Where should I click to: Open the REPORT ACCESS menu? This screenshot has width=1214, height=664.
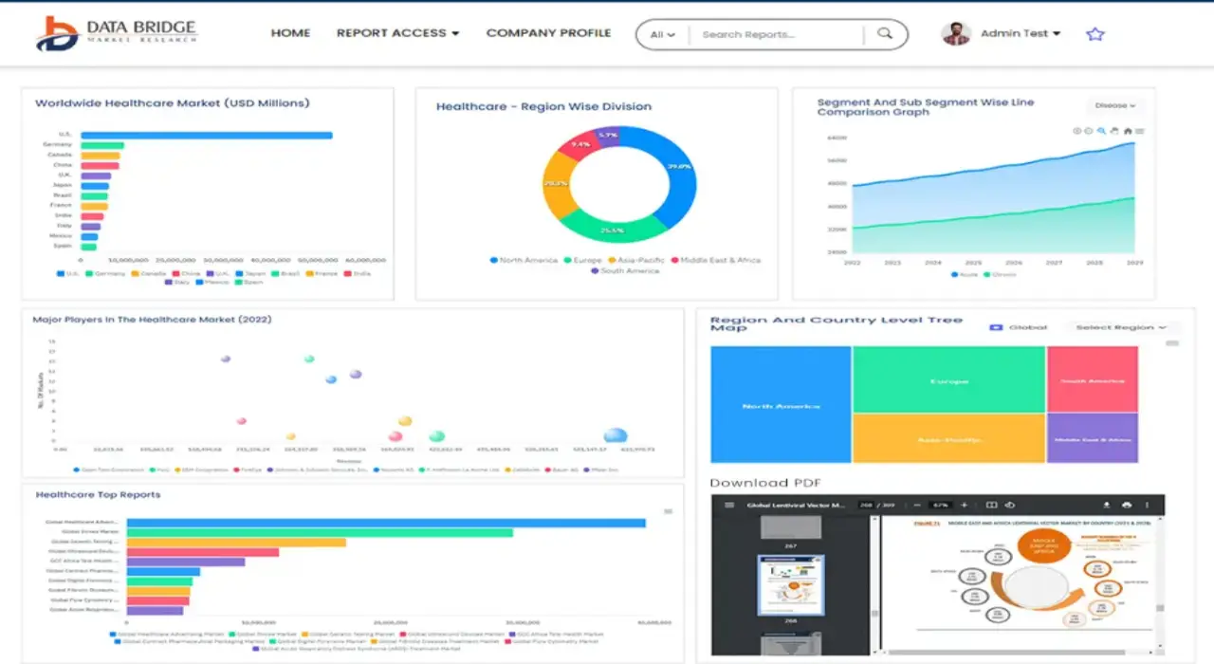click(x=397, y=33)
